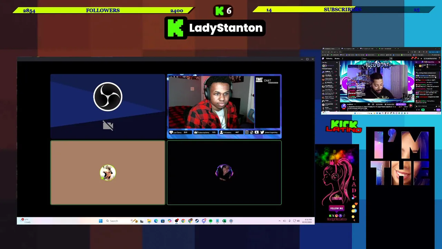The image size is (442, 249).
Task: Select the webcam participant in red plaid shirt
Action: point(224,106)
